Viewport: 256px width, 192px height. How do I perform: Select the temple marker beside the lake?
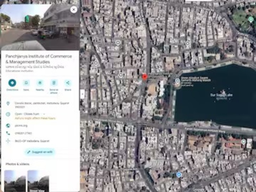point(177,81)
